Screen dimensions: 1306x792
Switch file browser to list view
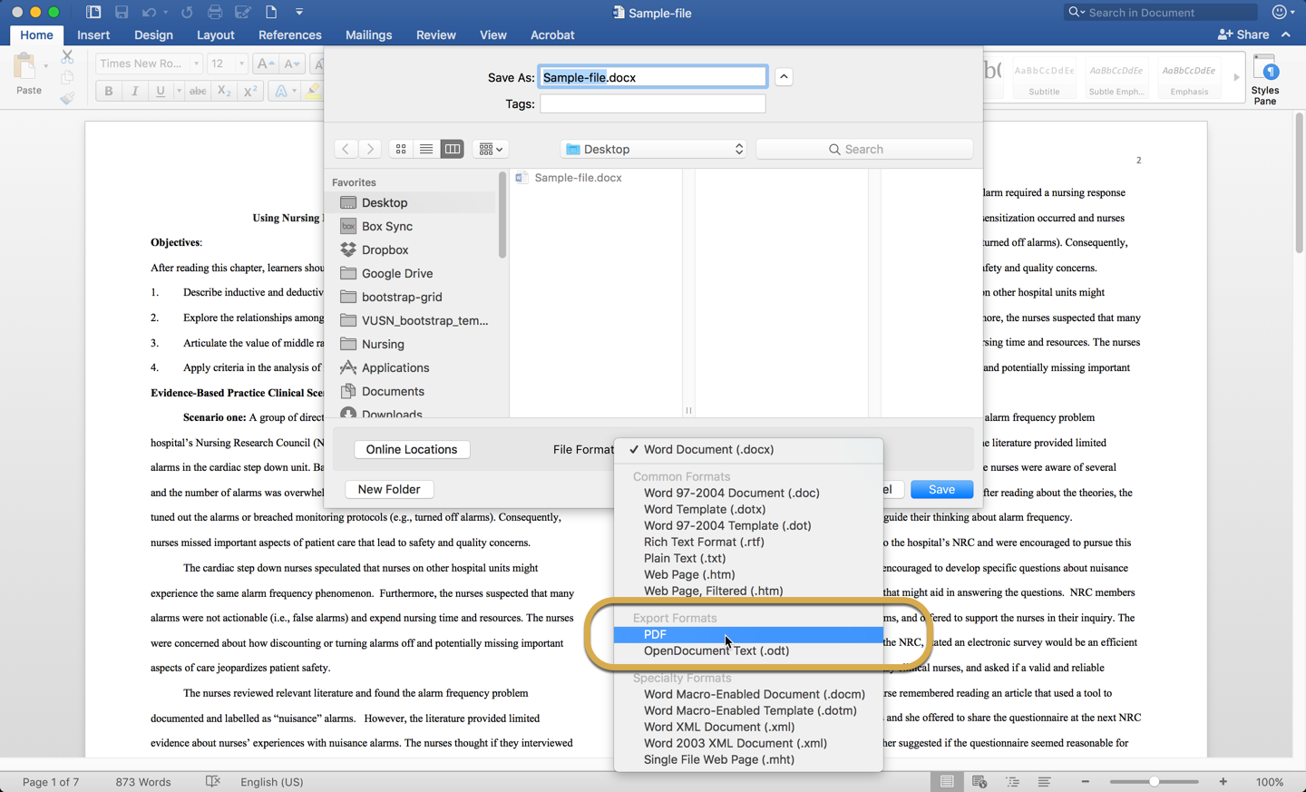426,149
